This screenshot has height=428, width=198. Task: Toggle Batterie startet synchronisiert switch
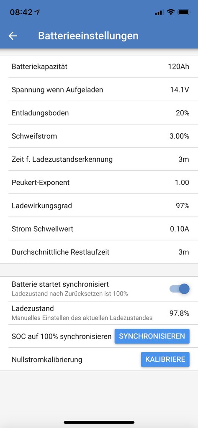point(180,289)
